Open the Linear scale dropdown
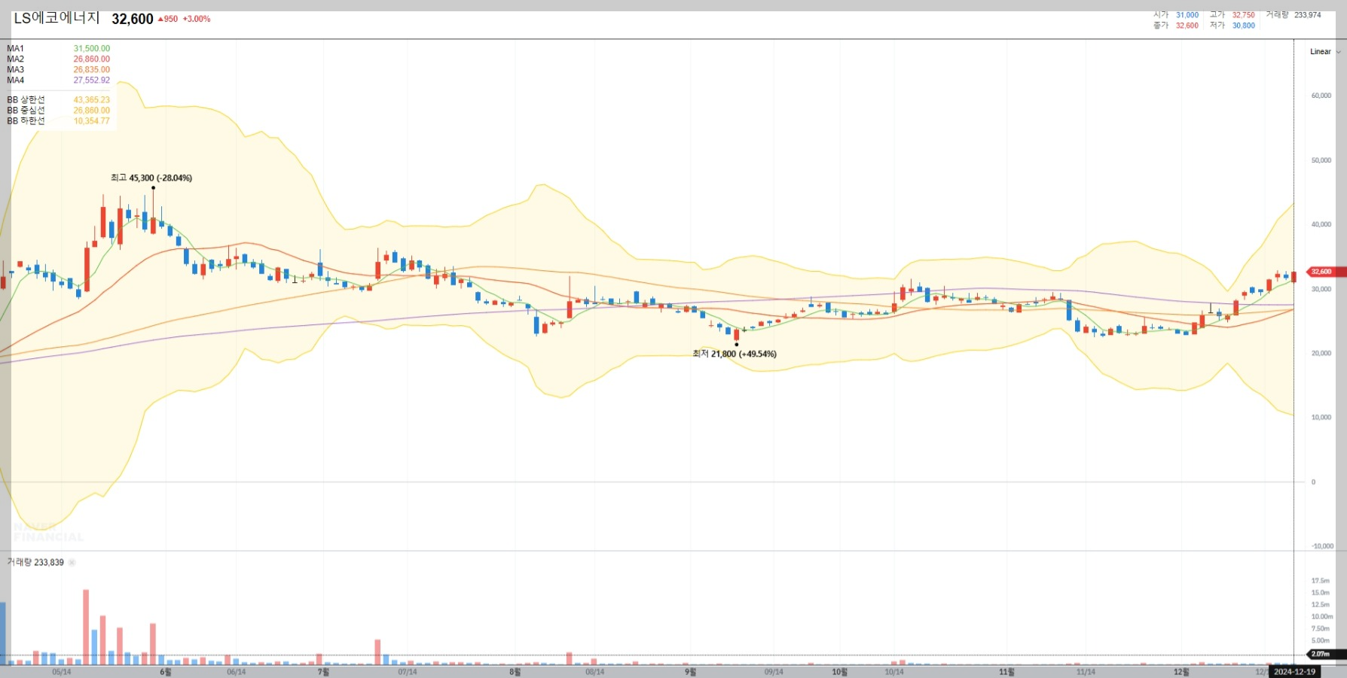The height and width of the screenshot is (678, 1347). tap(1325, 52)
